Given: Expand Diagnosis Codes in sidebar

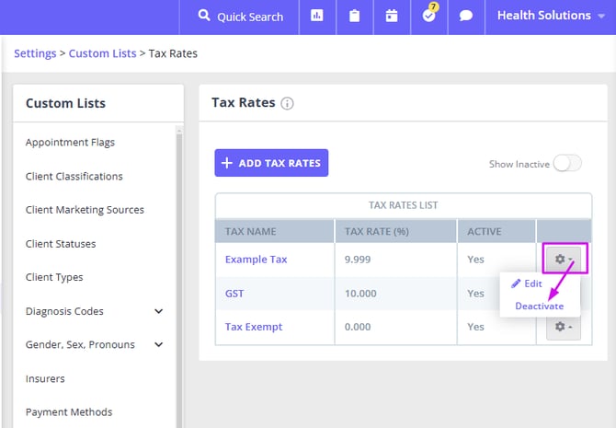Looking at the screenshot, I should [158, 311].
